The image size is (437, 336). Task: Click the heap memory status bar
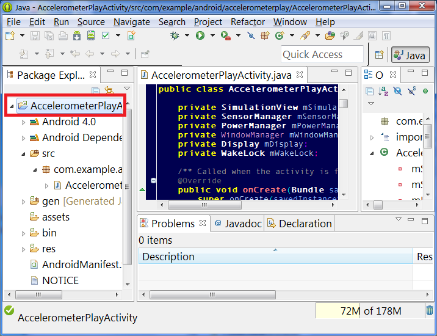[370, 310]
